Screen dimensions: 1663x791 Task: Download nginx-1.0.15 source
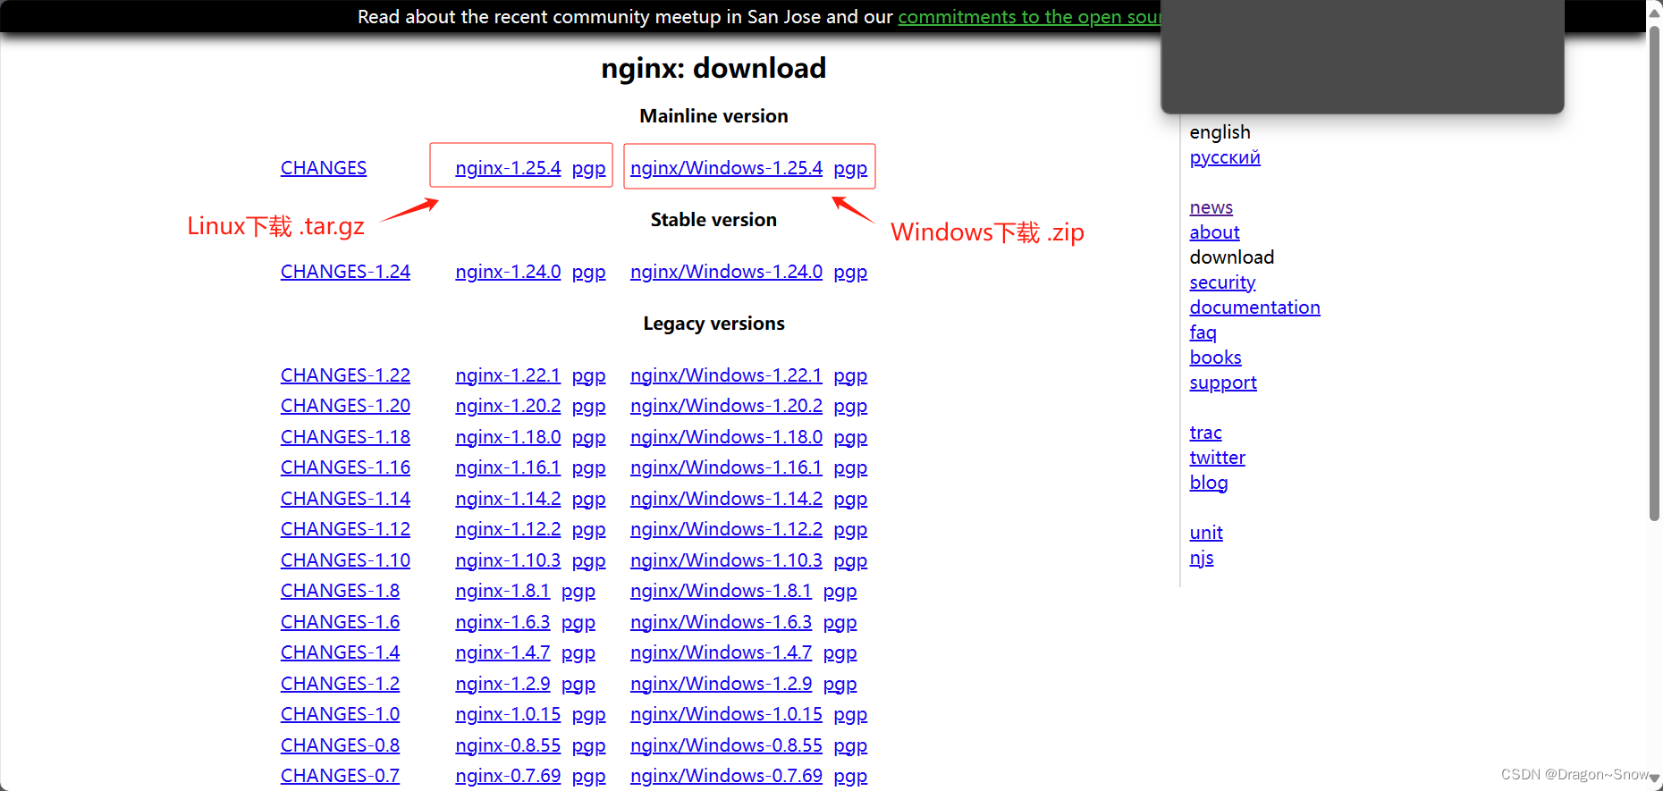(508, 714)
